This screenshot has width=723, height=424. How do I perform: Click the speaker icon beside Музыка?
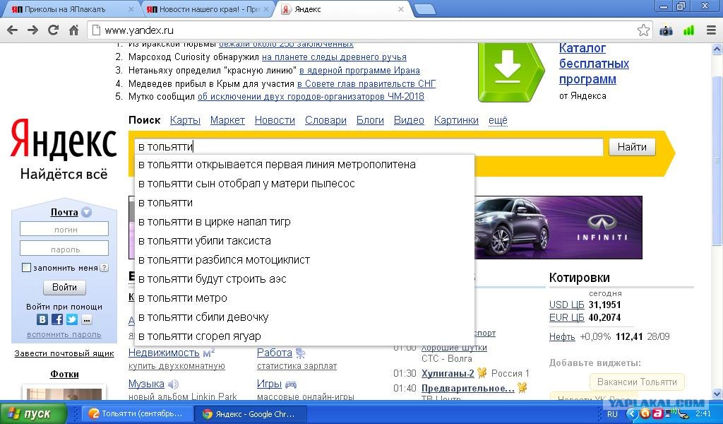(174, 384)
